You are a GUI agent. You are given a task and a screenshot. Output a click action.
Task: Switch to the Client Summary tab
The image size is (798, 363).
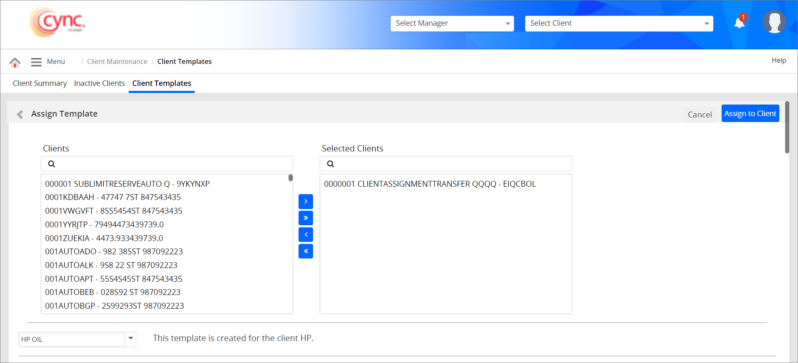tap(40, 83)
